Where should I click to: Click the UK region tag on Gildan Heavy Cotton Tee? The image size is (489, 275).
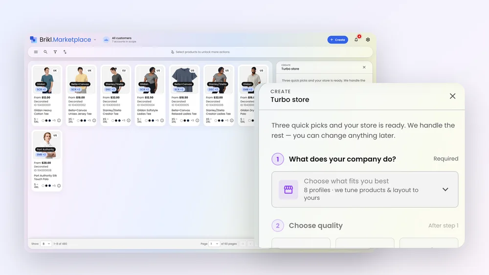pyautogui.click(x=55, y=71)
